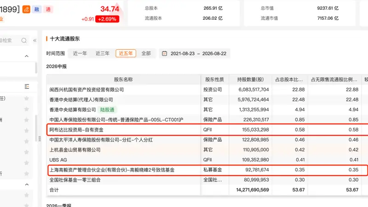Select the 近三年 time range
This screenshot has width=368, height=207.
[x=103, y=53]
